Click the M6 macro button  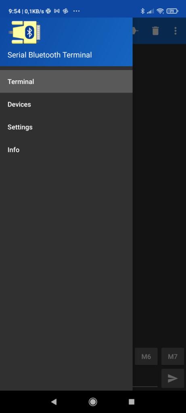tap(146, 357)
